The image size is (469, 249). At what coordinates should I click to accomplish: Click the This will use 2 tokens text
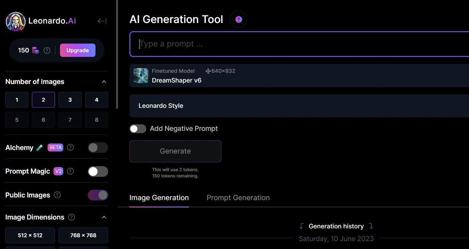coord(175,170)
